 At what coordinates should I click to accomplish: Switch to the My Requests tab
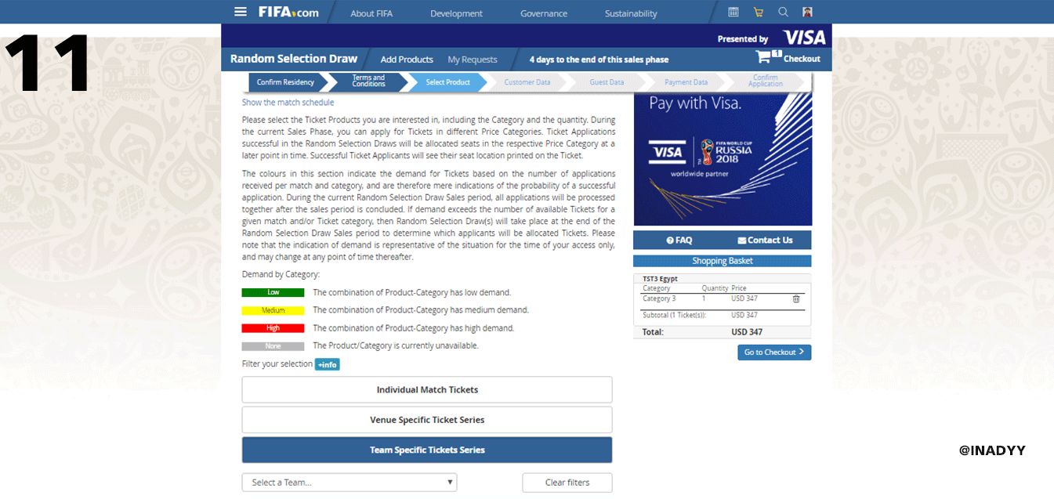[x=473, y=60]
